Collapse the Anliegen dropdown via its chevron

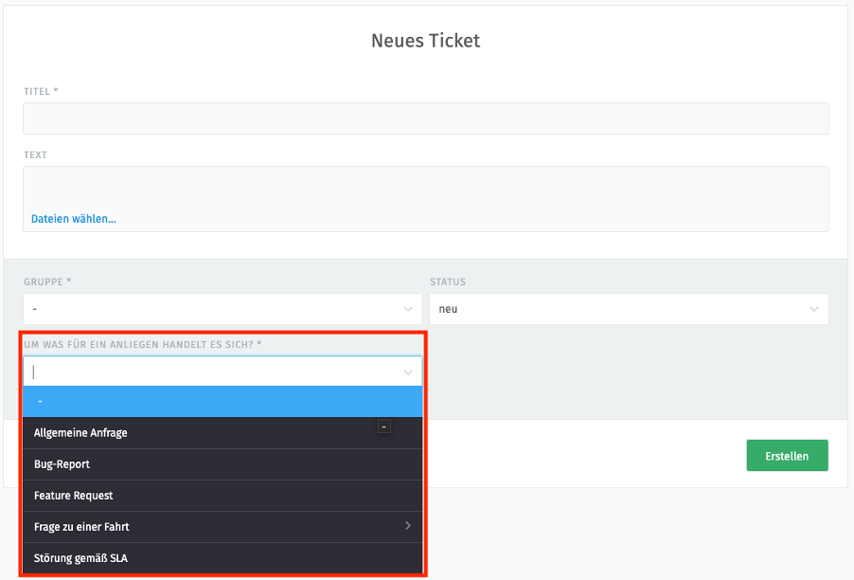coord(408,372)
